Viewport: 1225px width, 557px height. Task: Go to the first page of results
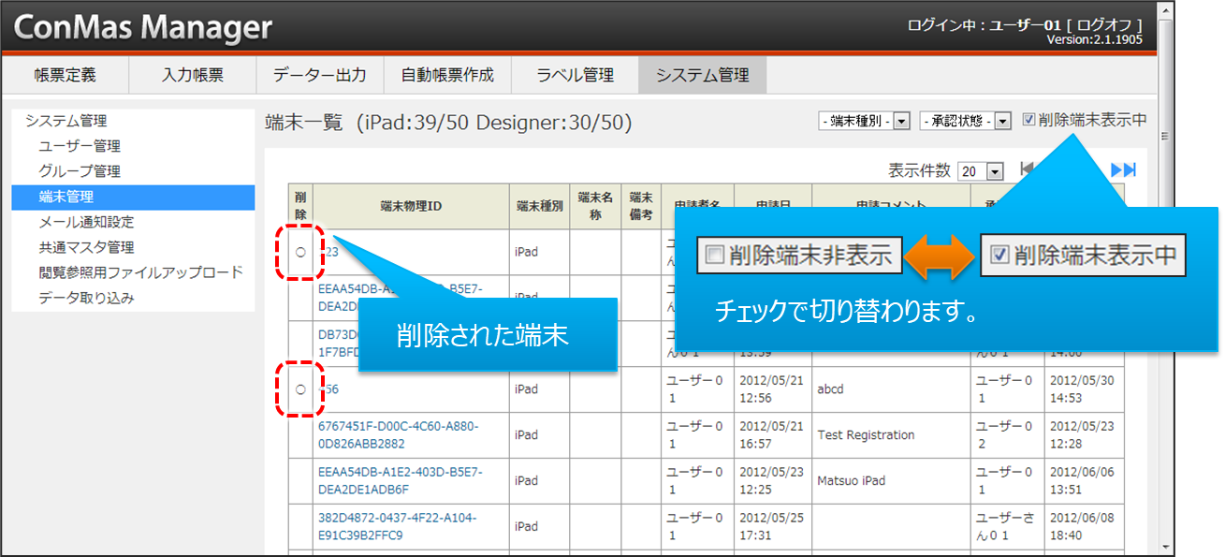click(1028, 169)
